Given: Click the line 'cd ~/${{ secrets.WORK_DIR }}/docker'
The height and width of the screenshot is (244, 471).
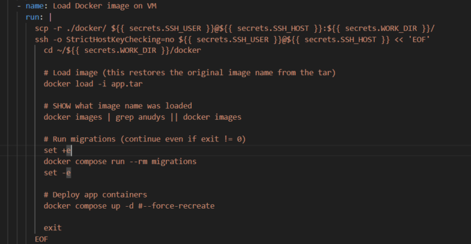Looking at the screenshot, I should [x=122, y=50].
